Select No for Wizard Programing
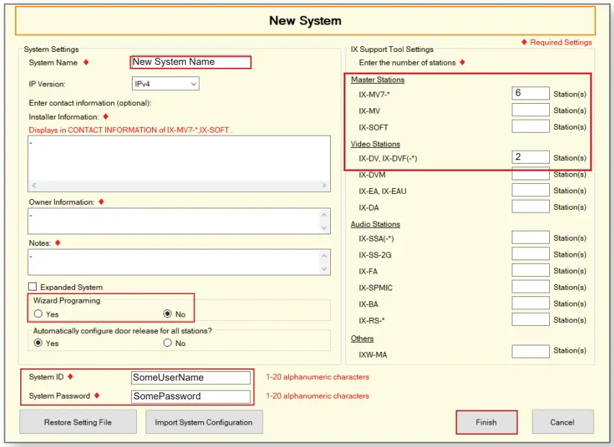614x447 pixels. click(x=168, y=314)
